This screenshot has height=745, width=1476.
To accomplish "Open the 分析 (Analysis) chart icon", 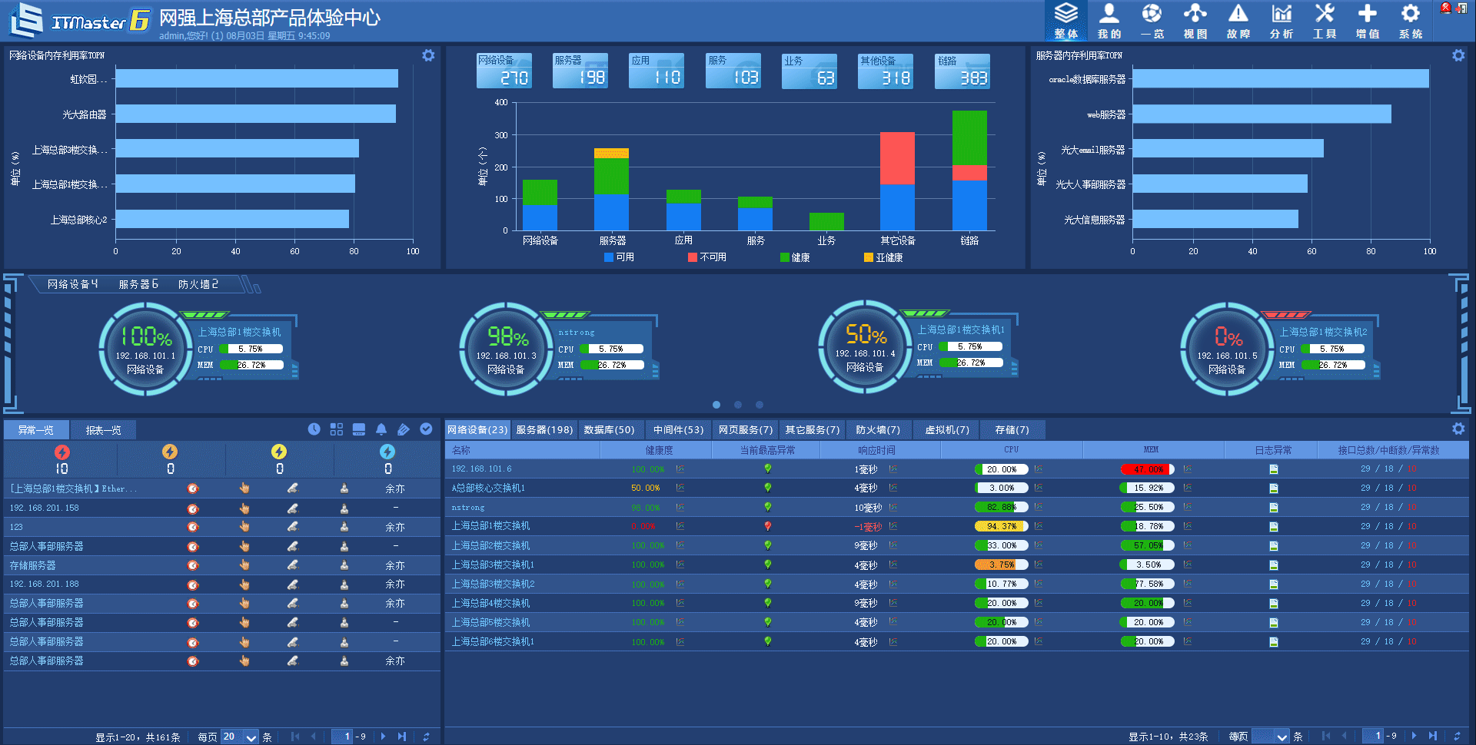I will coord(1281,20).
